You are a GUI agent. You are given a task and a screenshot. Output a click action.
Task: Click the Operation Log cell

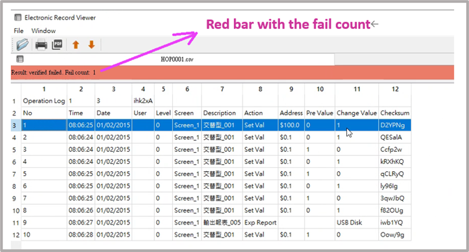click(43, 101)
